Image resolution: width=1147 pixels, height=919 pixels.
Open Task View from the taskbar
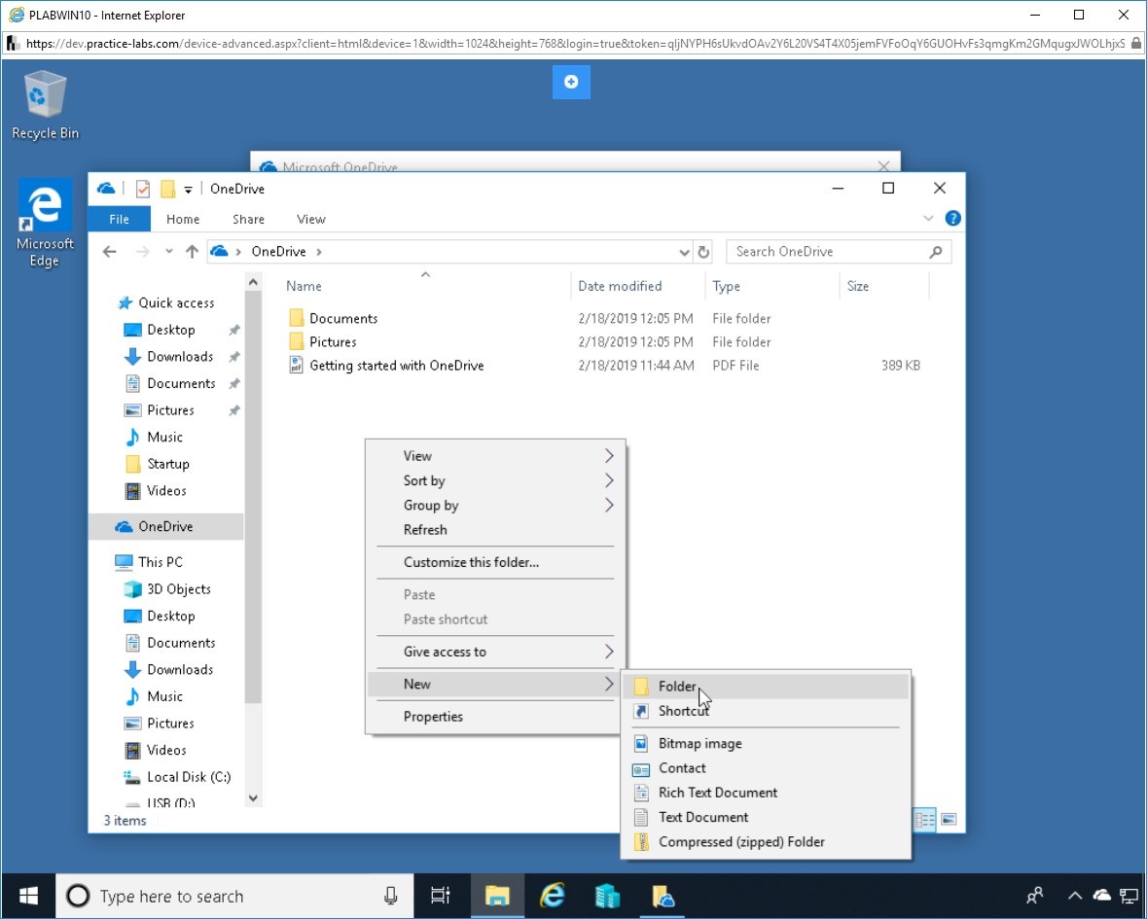coord(441,896)
